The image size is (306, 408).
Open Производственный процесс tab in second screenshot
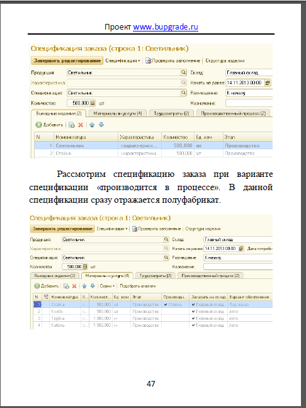coord(210,276)
